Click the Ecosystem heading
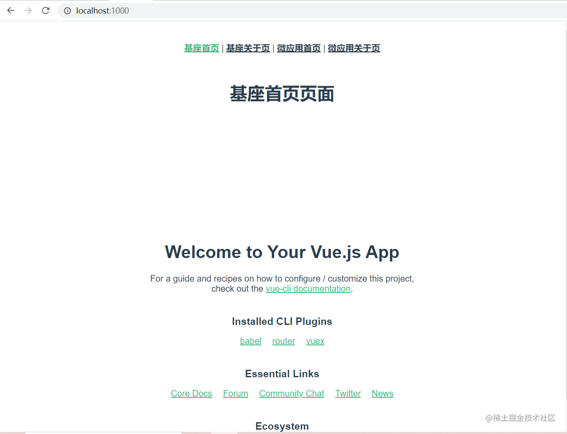 coord(282,426)
